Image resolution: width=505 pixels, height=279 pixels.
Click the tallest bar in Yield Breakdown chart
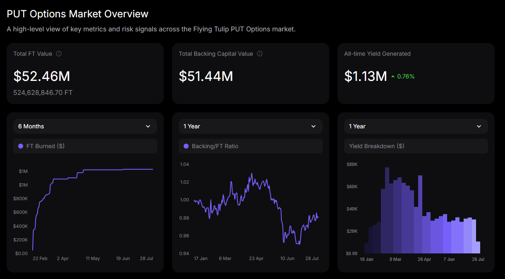point(387,210)
